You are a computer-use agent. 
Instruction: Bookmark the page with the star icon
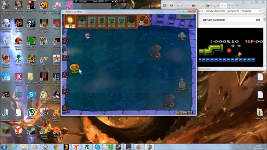coord(260,11)
